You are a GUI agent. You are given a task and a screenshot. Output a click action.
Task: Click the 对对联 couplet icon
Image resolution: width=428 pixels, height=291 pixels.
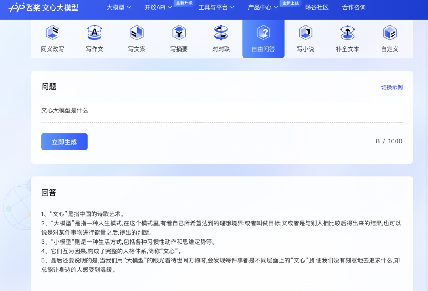coord(221,33)
